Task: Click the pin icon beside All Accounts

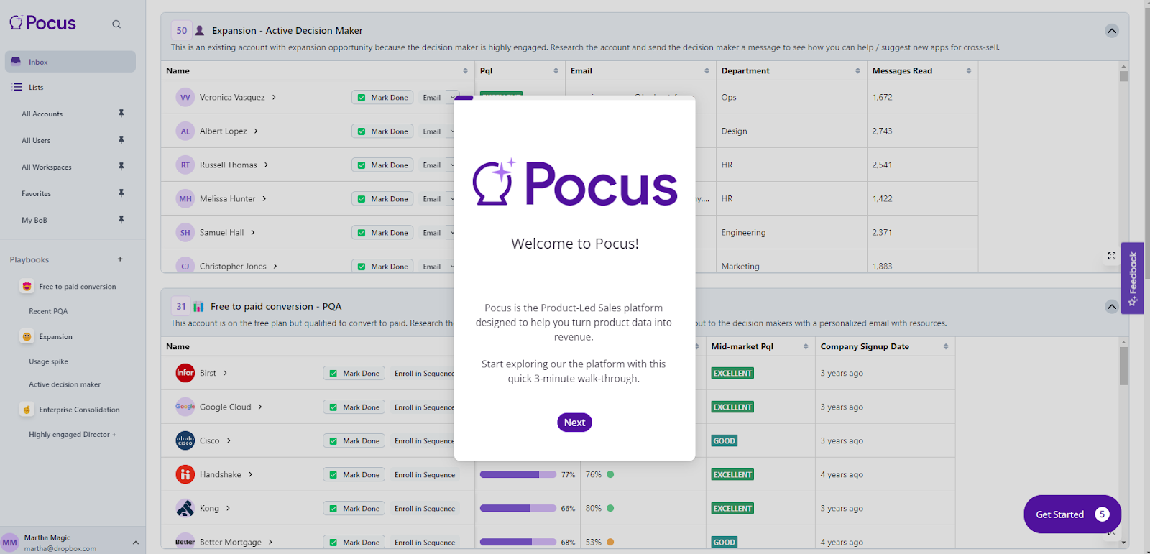Action: pyautogui.click(x=121, y=114)
